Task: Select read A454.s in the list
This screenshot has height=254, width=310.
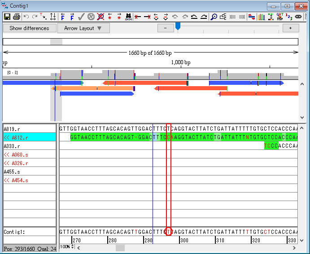Action: [x=30, y=180]
